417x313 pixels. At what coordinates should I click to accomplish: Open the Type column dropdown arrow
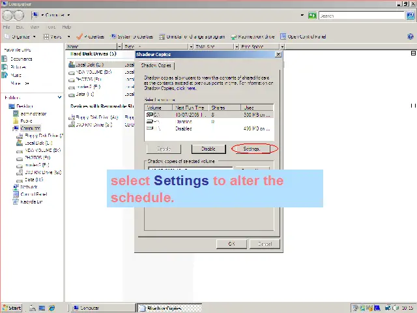click(191, 46)
